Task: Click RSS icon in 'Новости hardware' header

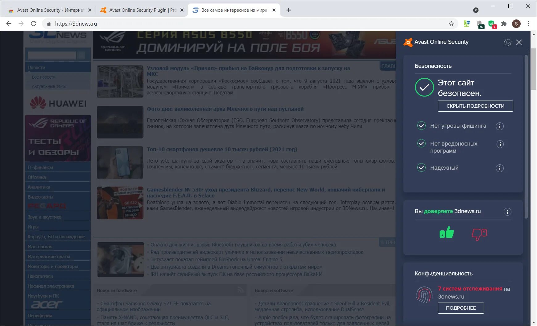Action: [241, 290]
